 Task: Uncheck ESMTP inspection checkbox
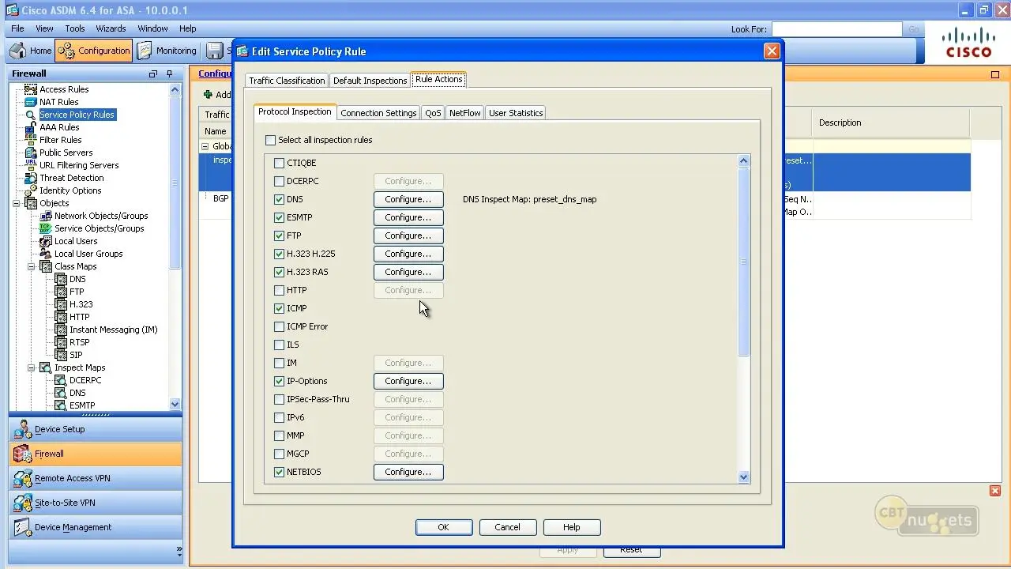279,217
